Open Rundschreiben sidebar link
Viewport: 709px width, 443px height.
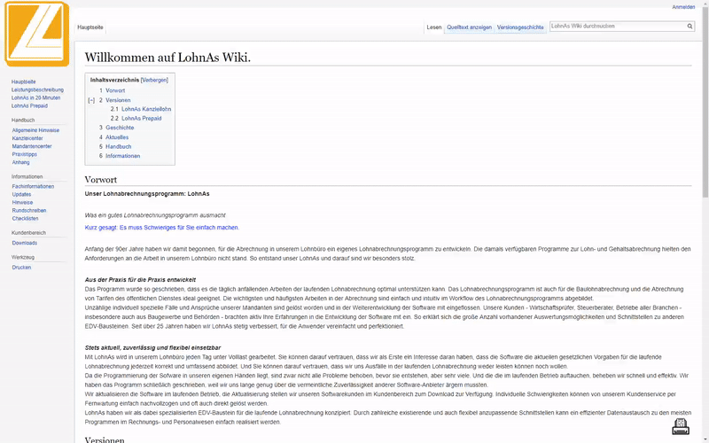point(29,211)
